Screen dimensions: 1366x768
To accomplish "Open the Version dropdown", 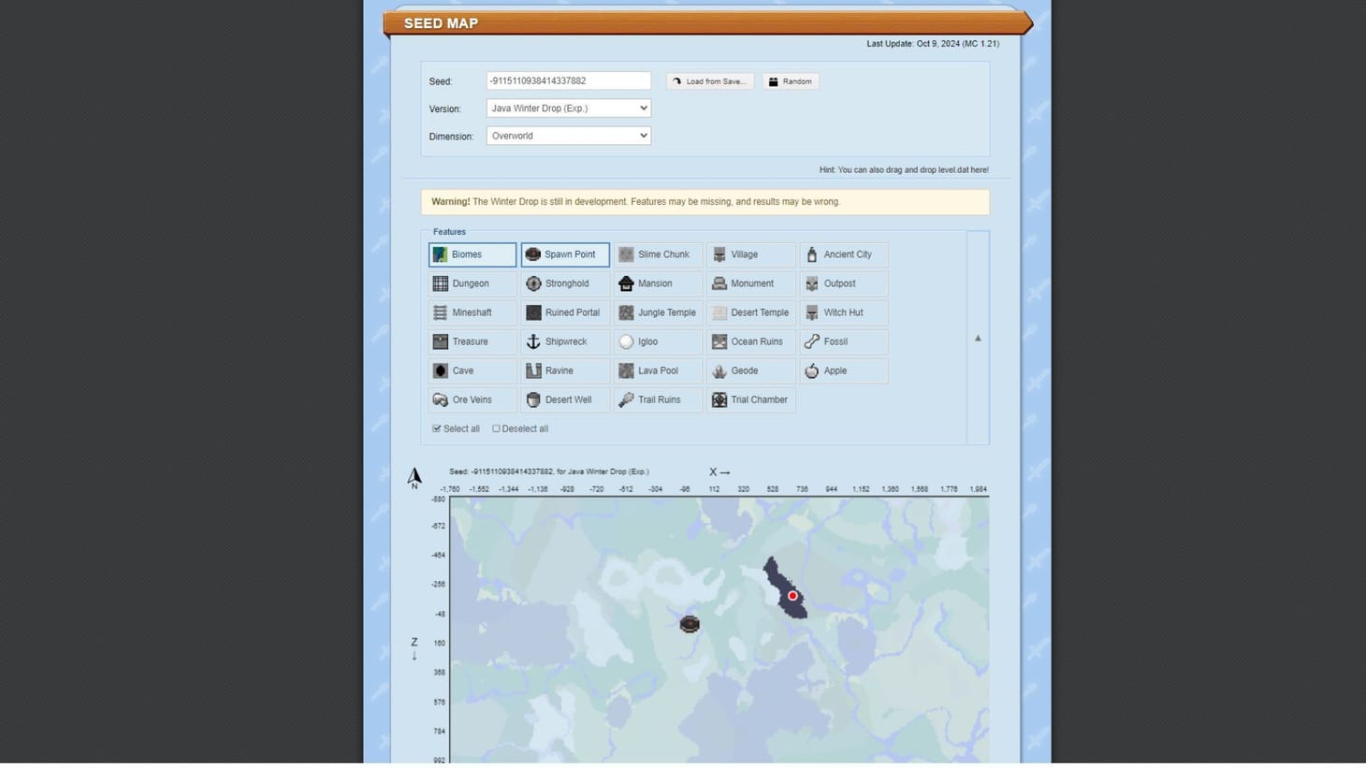I will click(x=568, y=109).
